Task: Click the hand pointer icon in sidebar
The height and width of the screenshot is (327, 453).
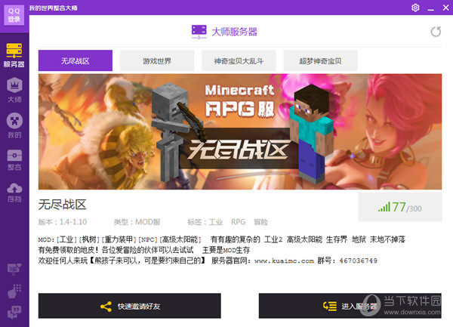Action: pos(14,291)
